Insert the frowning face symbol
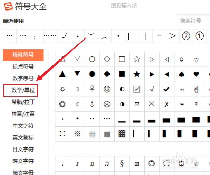Viewport: 210px width, 175px height. [107, 104]
